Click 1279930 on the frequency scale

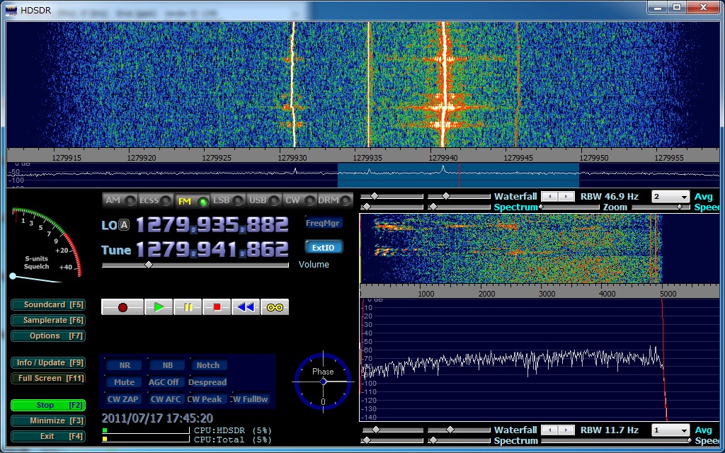coord(292,158)
